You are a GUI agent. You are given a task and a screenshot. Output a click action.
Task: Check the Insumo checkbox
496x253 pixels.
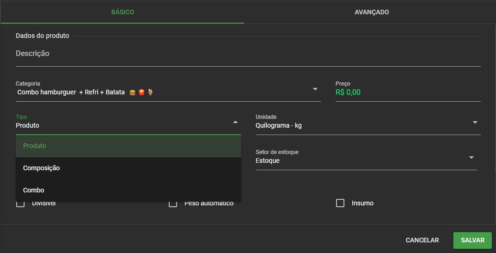point(340,203)
